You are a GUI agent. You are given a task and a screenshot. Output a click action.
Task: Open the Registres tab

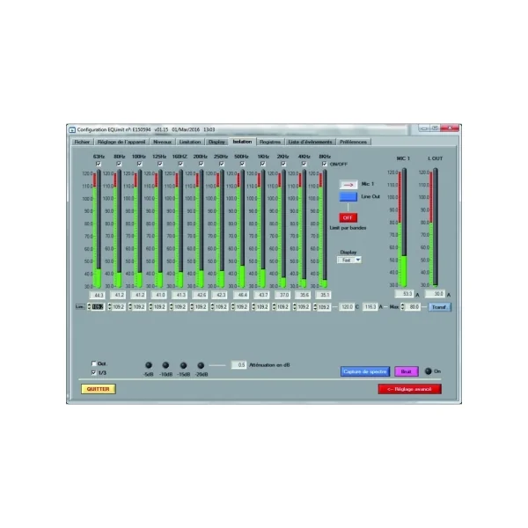[x=270, y=142]
